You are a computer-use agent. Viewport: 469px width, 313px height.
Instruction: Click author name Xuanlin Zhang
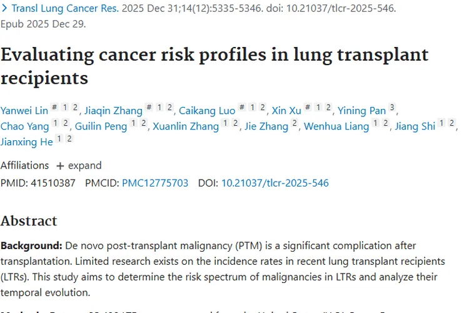186,126
